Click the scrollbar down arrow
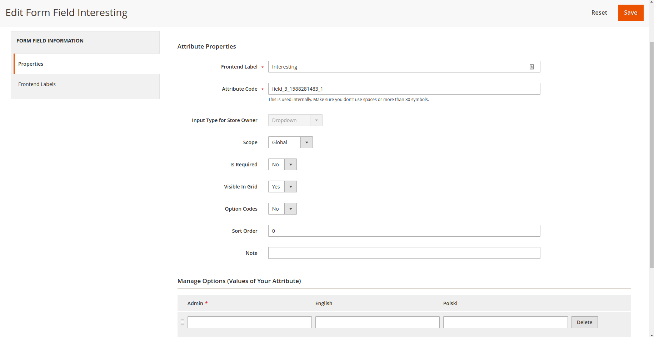Viewport: 654px width, 337px height. click(x=651, y=335)
